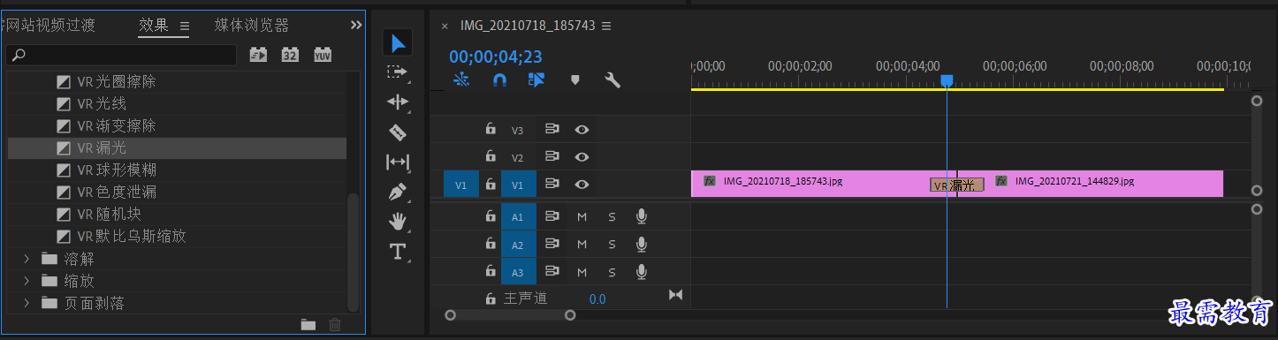The height and width of the screenshot is (340, 1278).
Task: Toggle insert sequences as nests icon
Action: click(x=461, y=80)
